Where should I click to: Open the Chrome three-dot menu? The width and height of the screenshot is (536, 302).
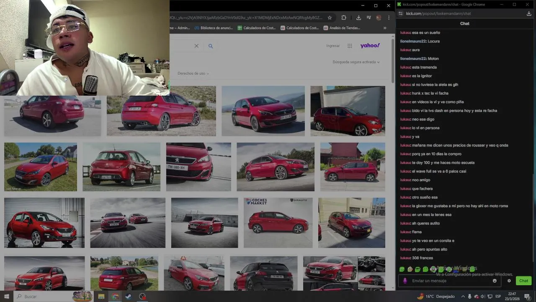point(389,18)
